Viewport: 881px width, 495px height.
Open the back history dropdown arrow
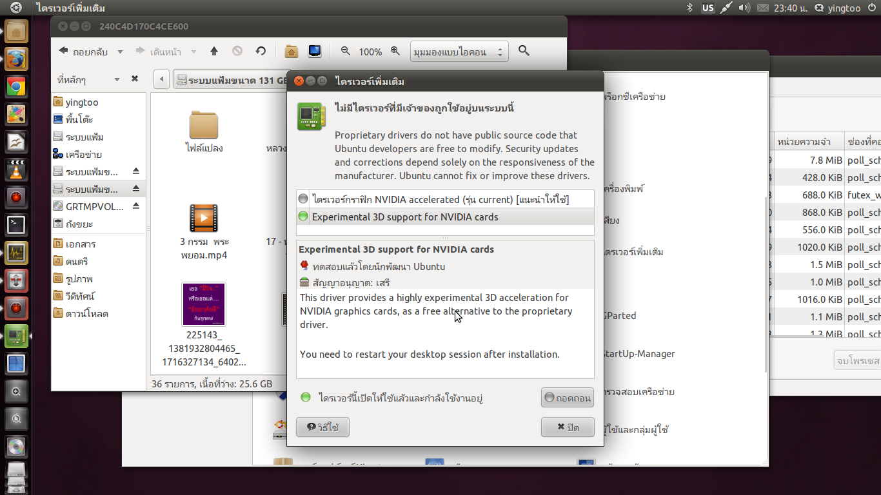pos(121,52)
